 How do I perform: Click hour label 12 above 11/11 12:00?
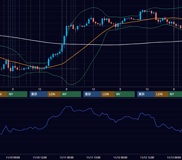point(93,89)
